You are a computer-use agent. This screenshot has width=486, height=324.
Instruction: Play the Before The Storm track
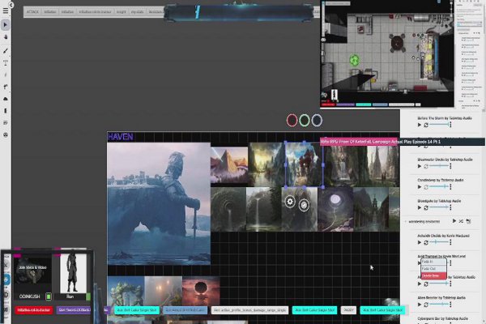point(420,125)
